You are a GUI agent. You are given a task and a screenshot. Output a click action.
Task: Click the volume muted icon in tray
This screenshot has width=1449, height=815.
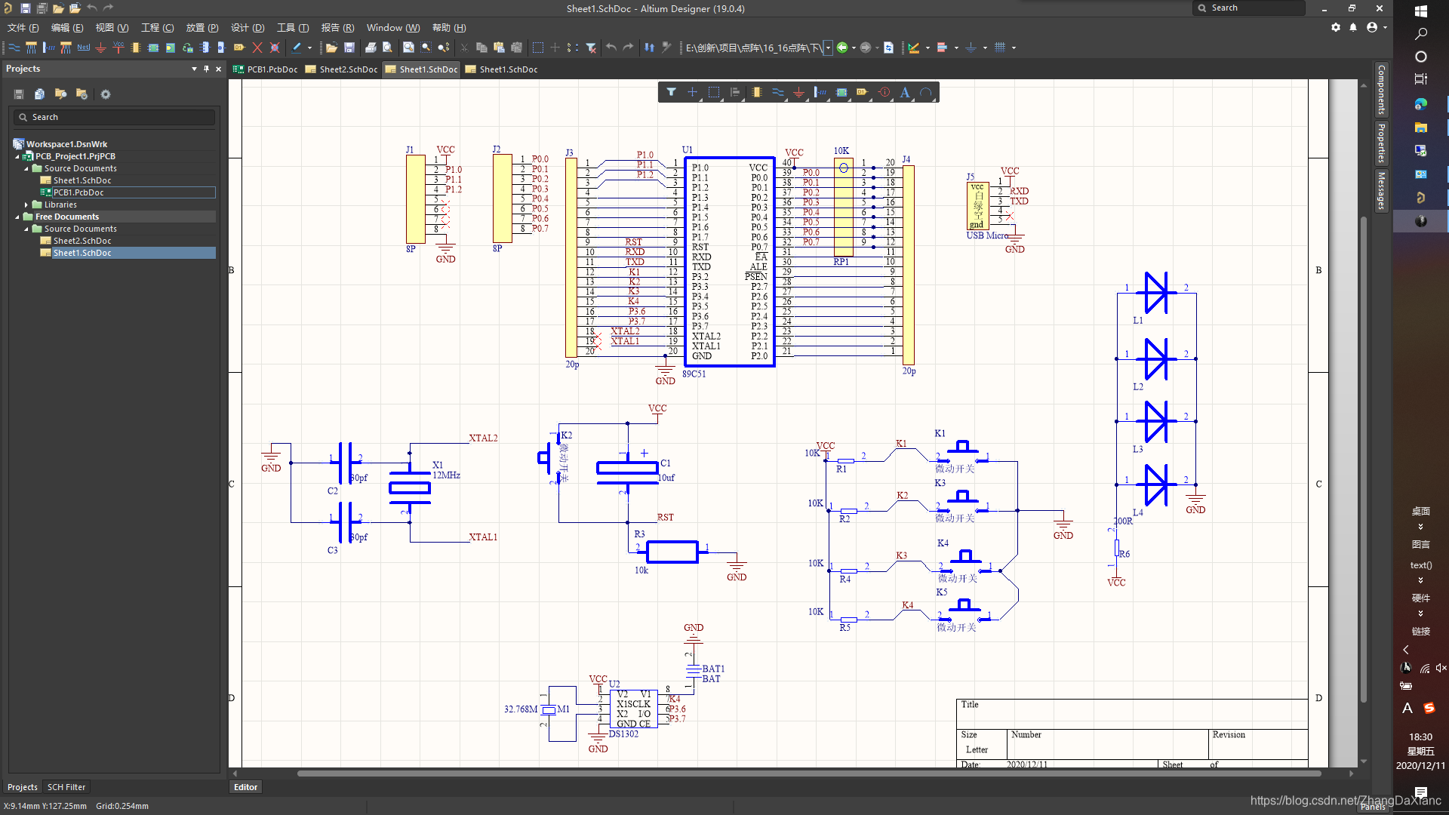point(1441,668)
